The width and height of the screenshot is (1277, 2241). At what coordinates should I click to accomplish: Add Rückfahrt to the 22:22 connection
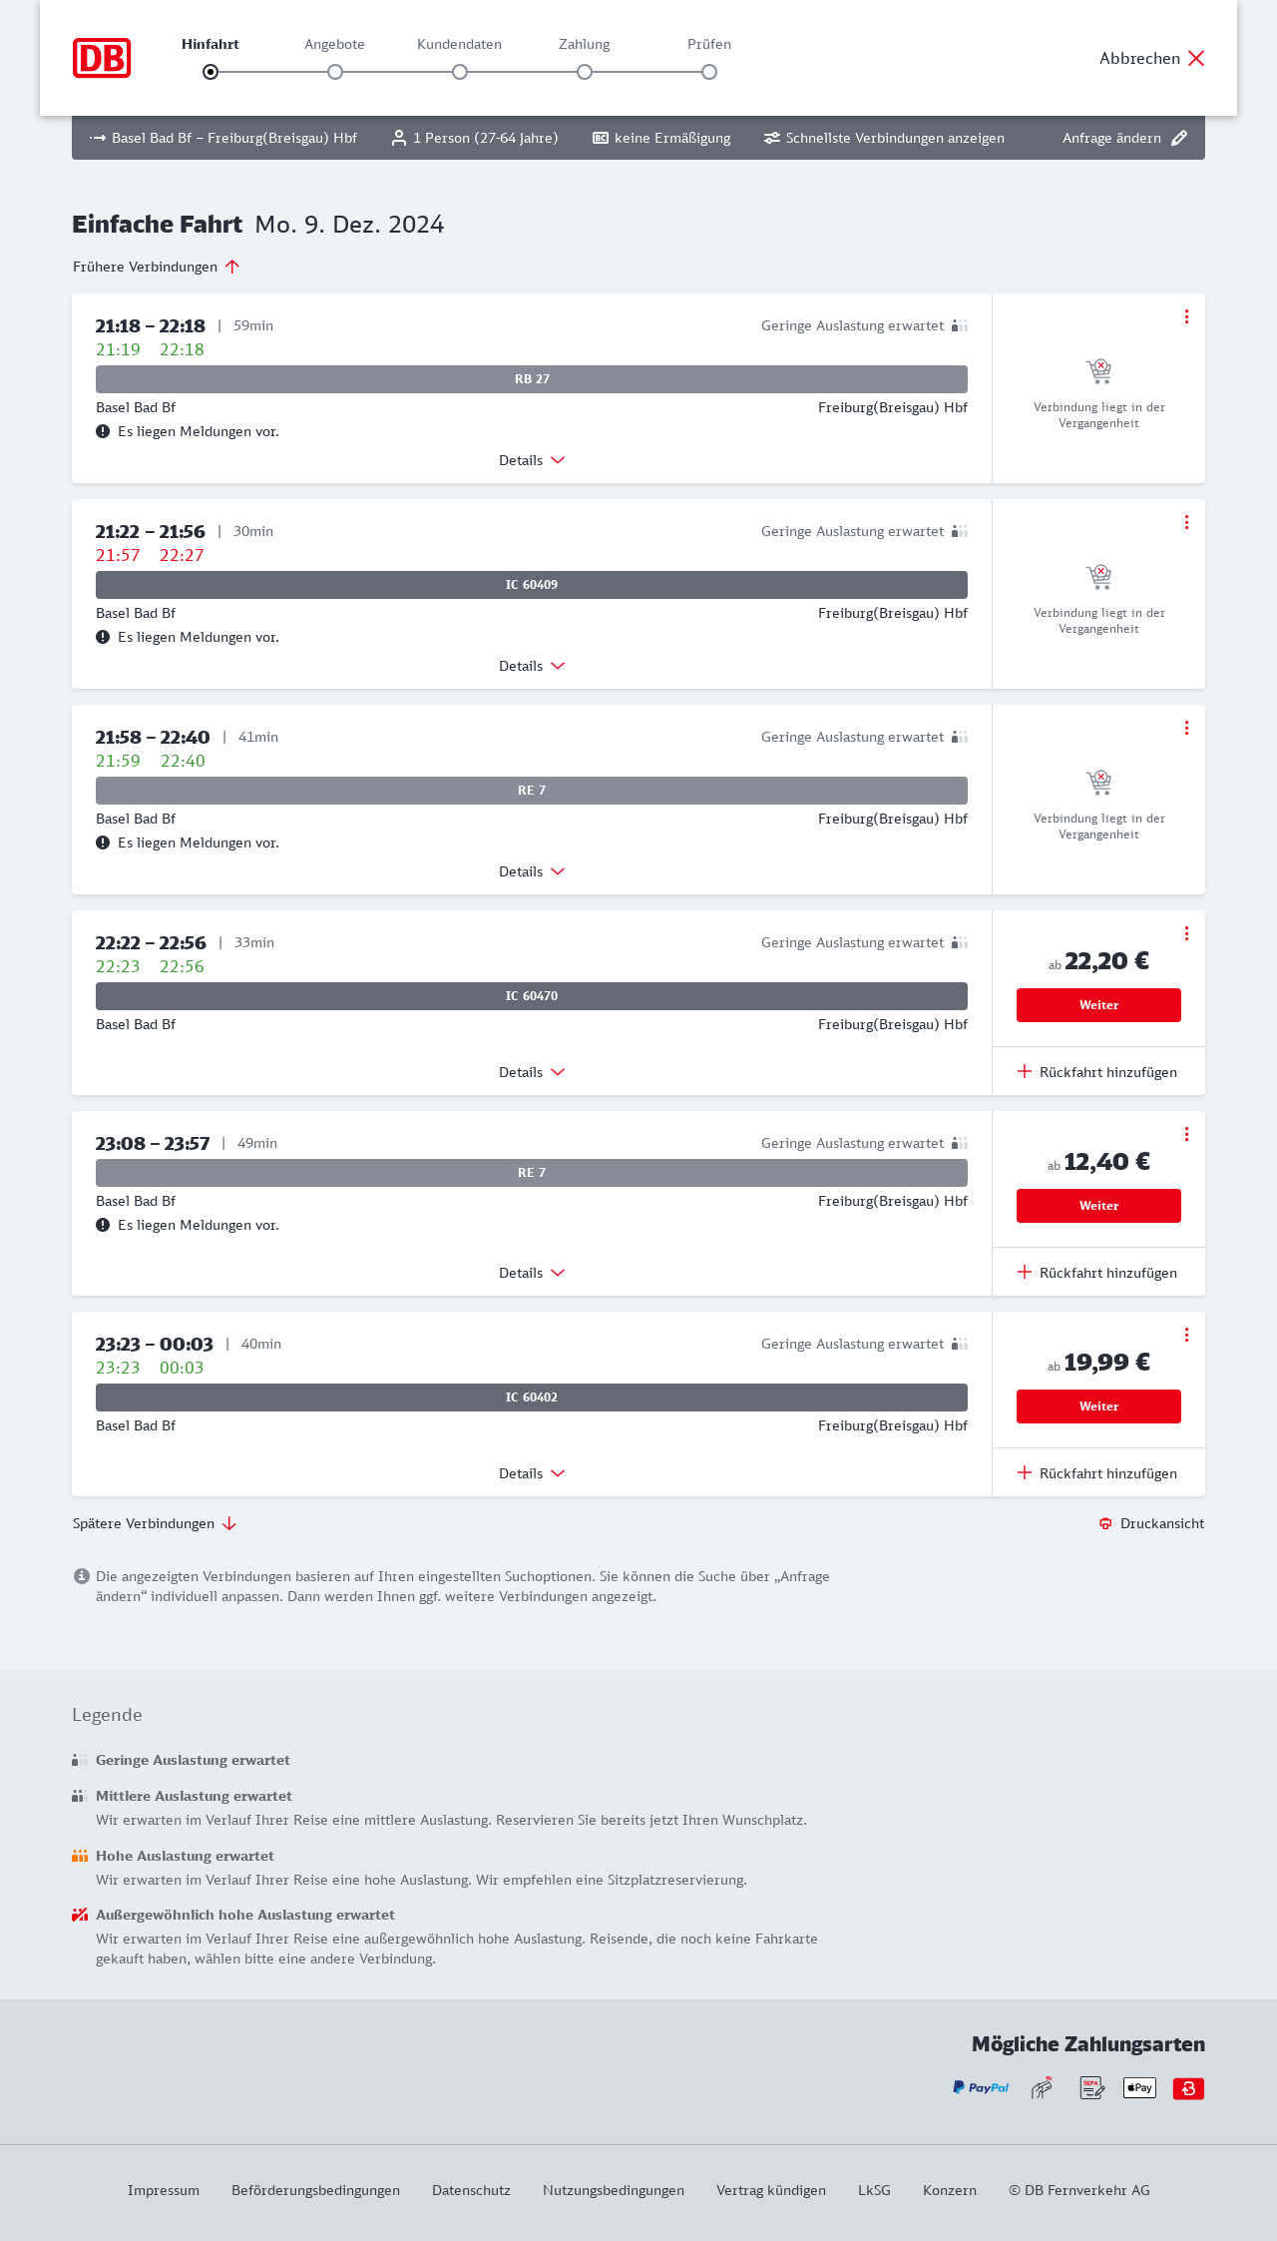coord(1097,1072)
